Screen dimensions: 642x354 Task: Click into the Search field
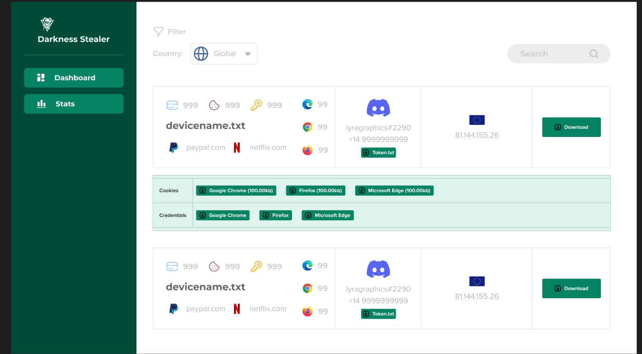559,54
